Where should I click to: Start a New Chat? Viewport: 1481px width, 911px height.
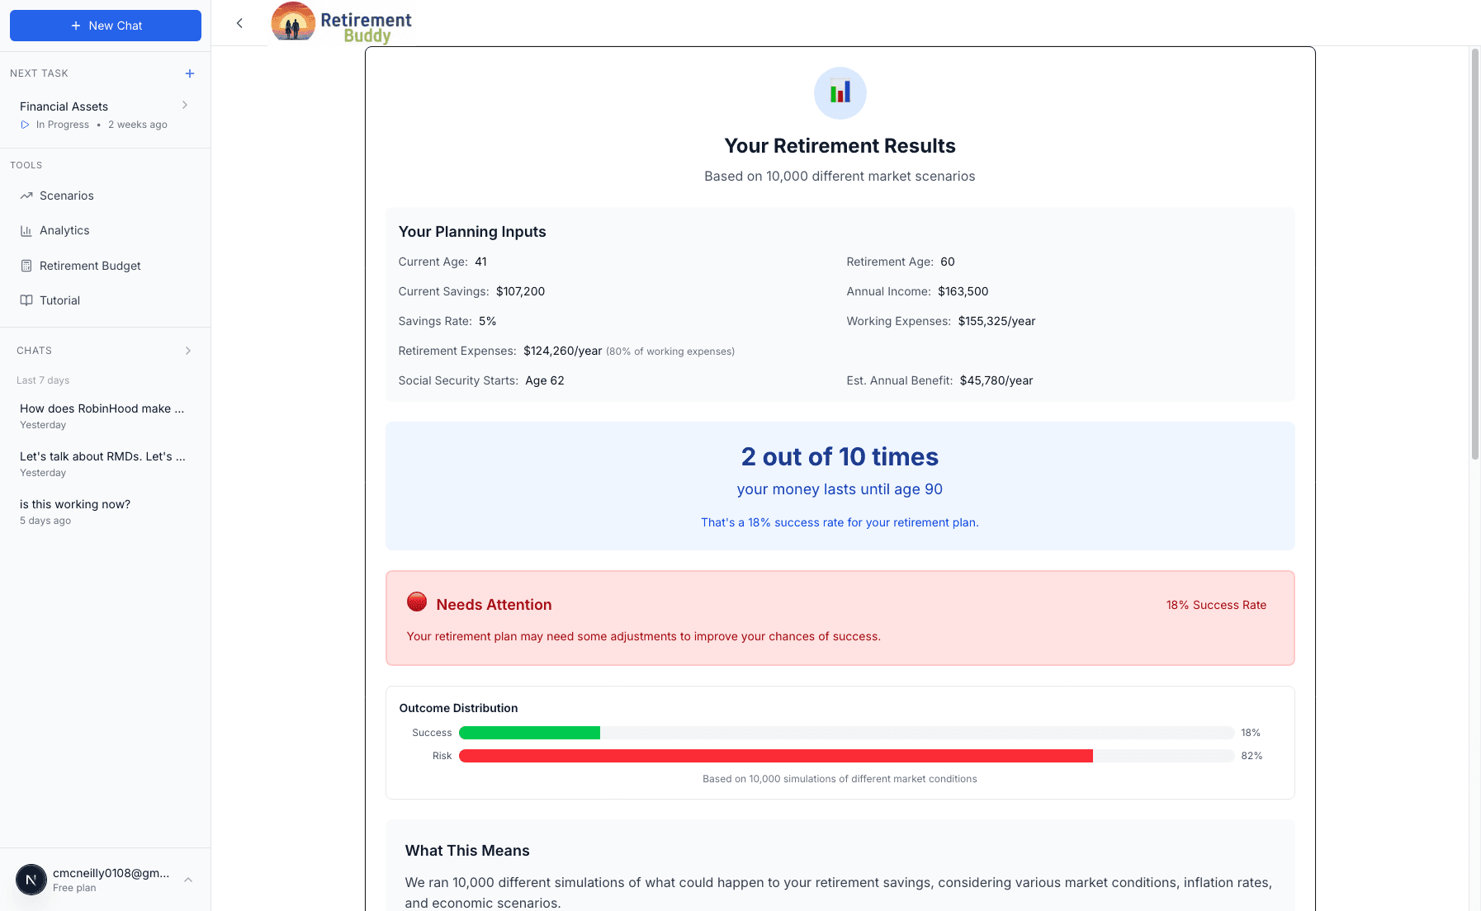(x=106, y=26)
